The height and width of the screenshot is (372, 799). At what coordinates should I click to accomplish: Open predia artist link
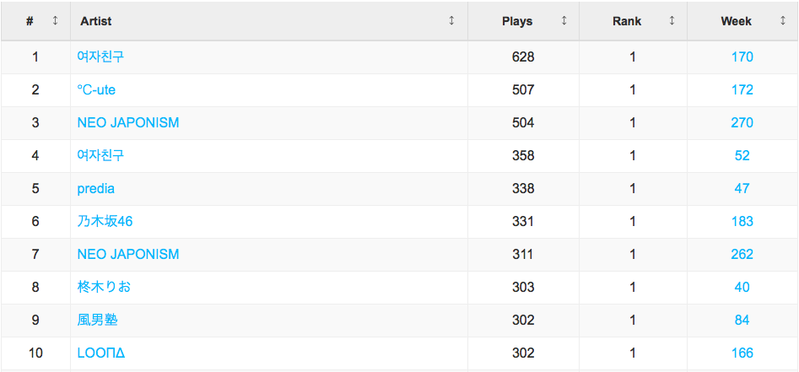pos(96,189)
